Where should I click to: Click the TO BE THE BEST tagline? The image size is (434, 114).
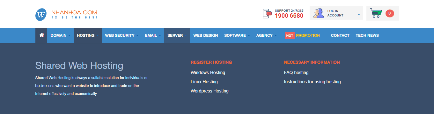[x=74, y=17]
